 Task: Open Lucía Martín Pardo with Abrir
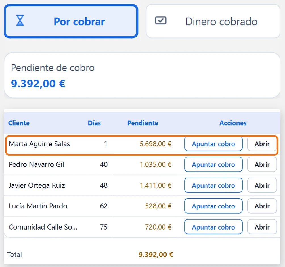(262, 206)
